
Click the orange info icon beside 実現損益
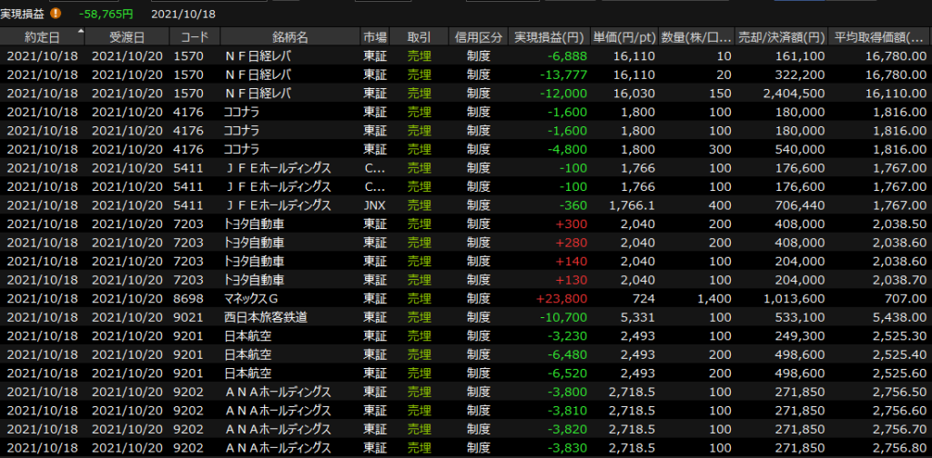(56, 14)
